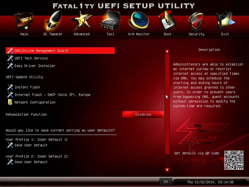Launch Easy Driver Installer
Image resolution: width=249 pixels, height=187 pixels.
[35, 66]
